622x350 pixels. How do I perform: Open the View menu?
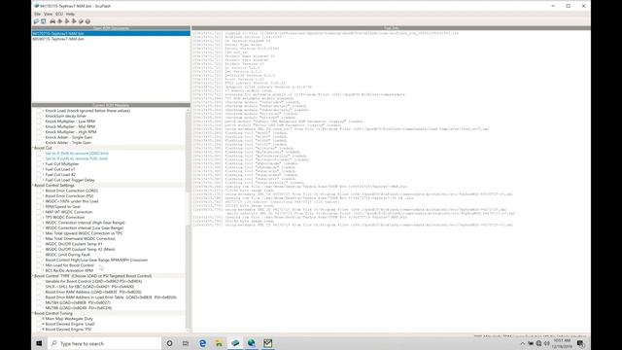48,14
